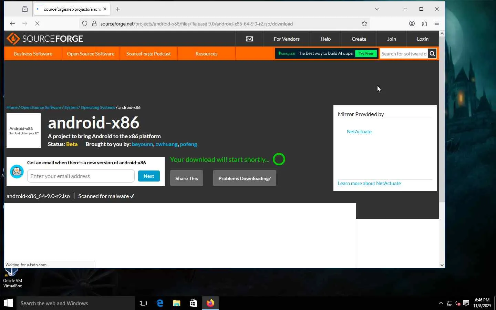Click Open Source Software breadcrumb link

(x=41, y=107)
